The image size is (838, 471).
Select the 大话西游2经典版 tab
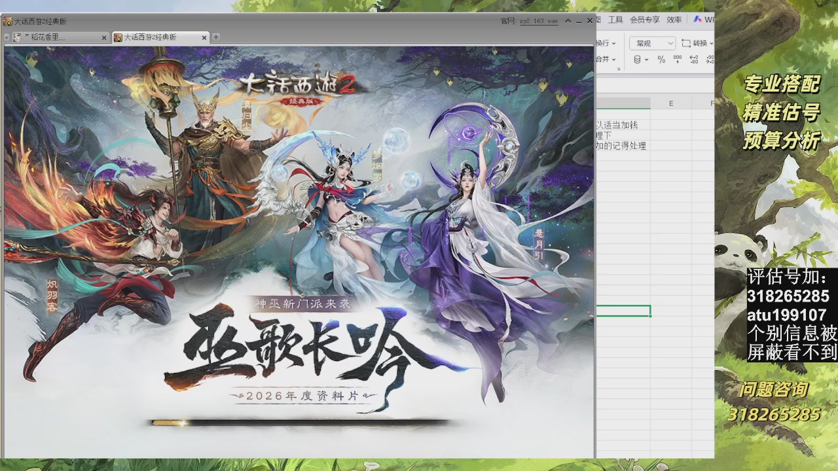click(x=160, y=37)
